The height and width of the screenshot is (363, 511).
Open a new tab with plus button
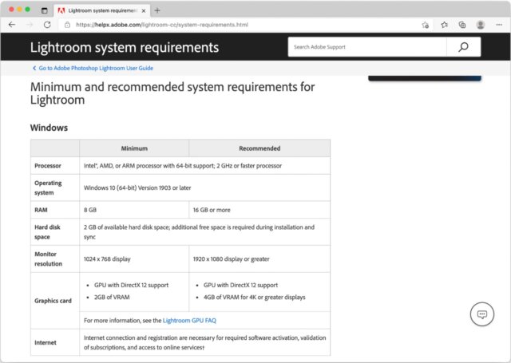157,10
